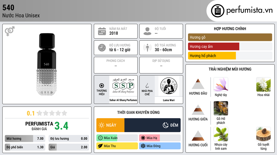Click the flower icon for Mùa Xuân
The image size is (277, 155).
pyautogui.click(x=100, y=138)
